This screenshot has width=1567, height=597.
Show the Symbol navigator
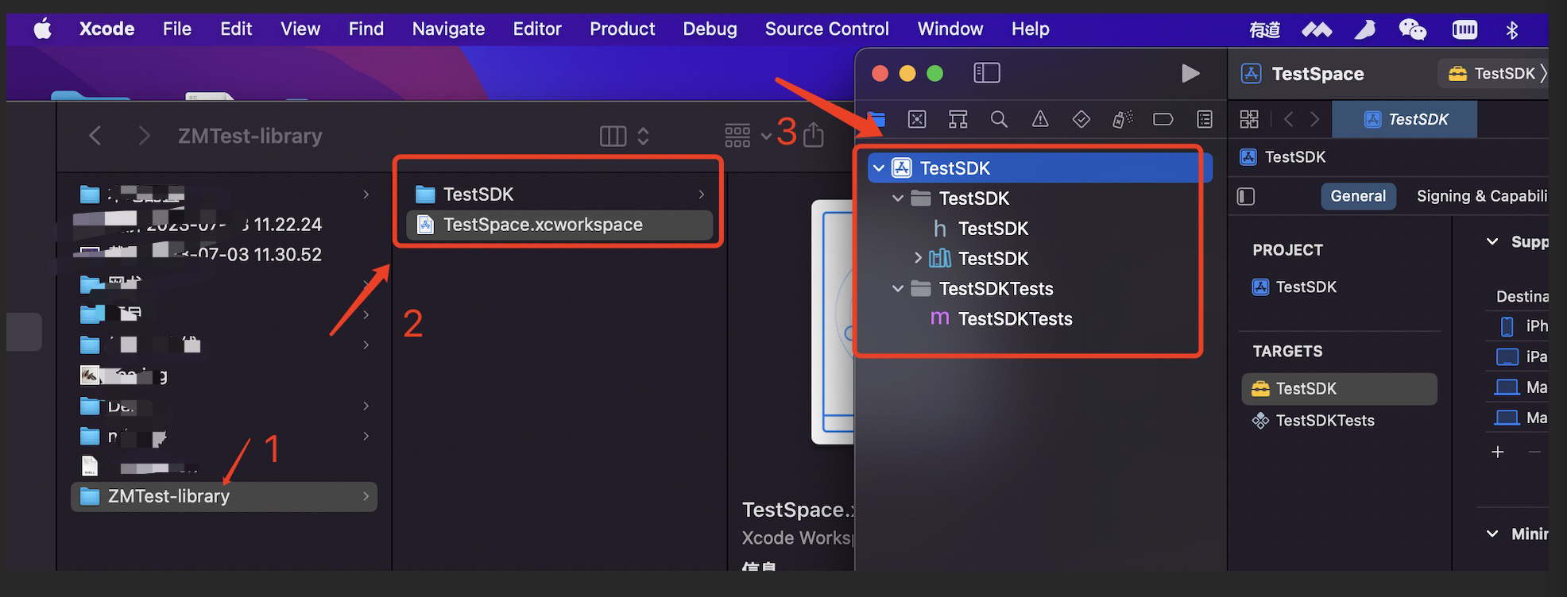[958, 120]
